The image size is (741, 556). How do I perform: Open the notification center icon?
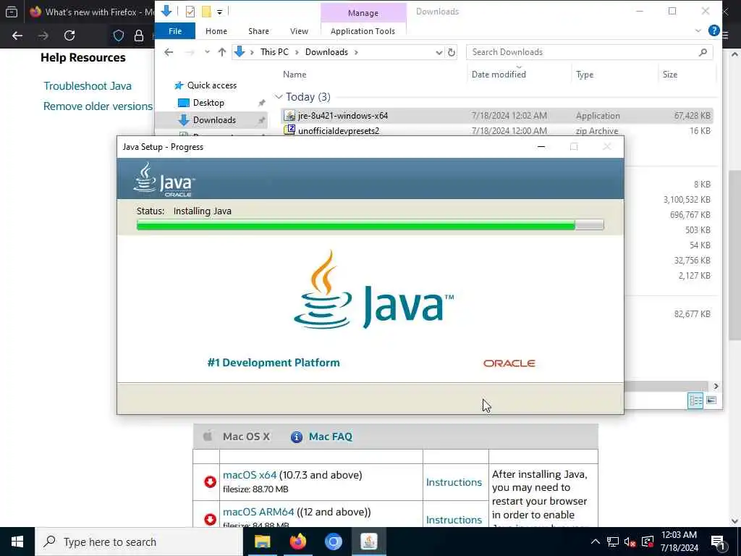[x=718, y=542]
